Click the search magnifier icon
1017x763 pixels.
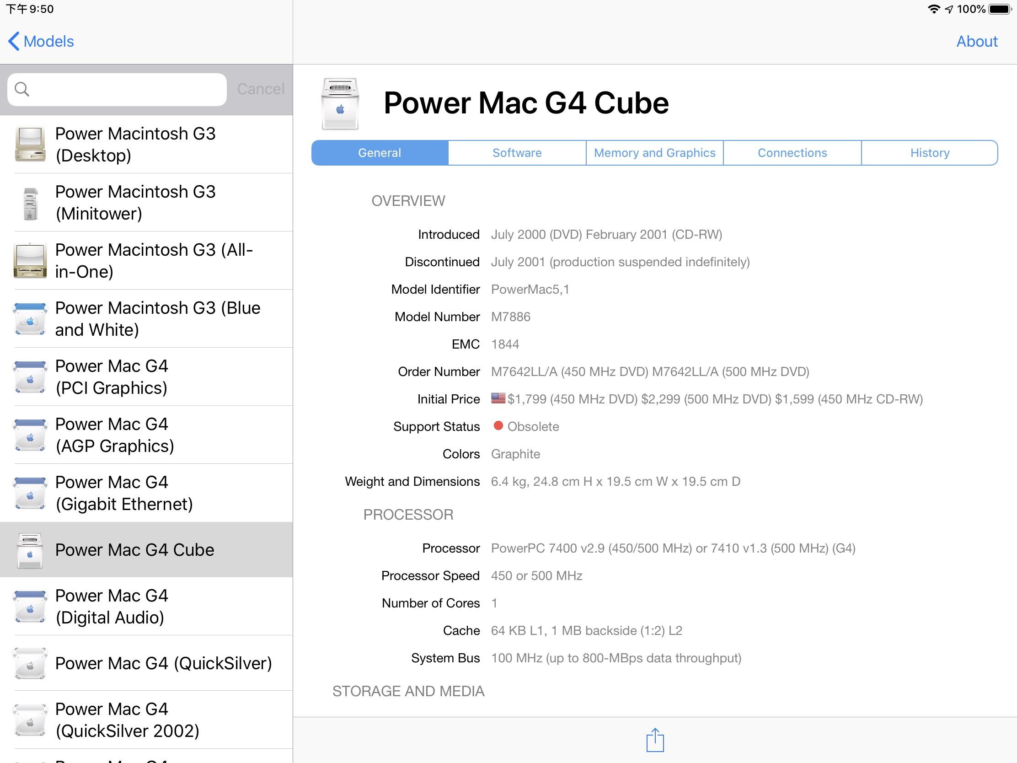pyautogui.click(x=21, y=89)
